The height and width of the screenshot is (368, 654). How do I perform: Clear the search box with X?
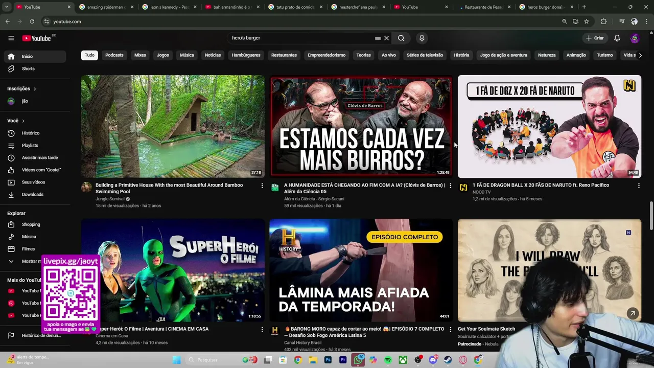(386, 38)
